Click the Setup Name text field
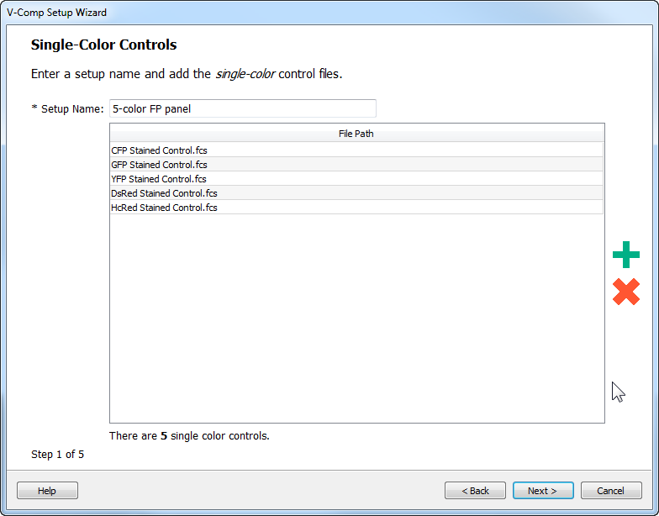 coord(242,108)
